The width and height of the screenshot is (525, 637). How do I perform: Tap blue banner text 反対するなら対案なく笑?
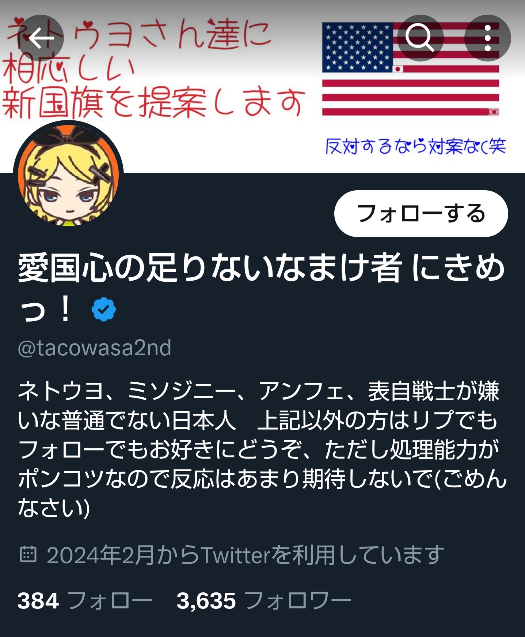coord(415,146)
